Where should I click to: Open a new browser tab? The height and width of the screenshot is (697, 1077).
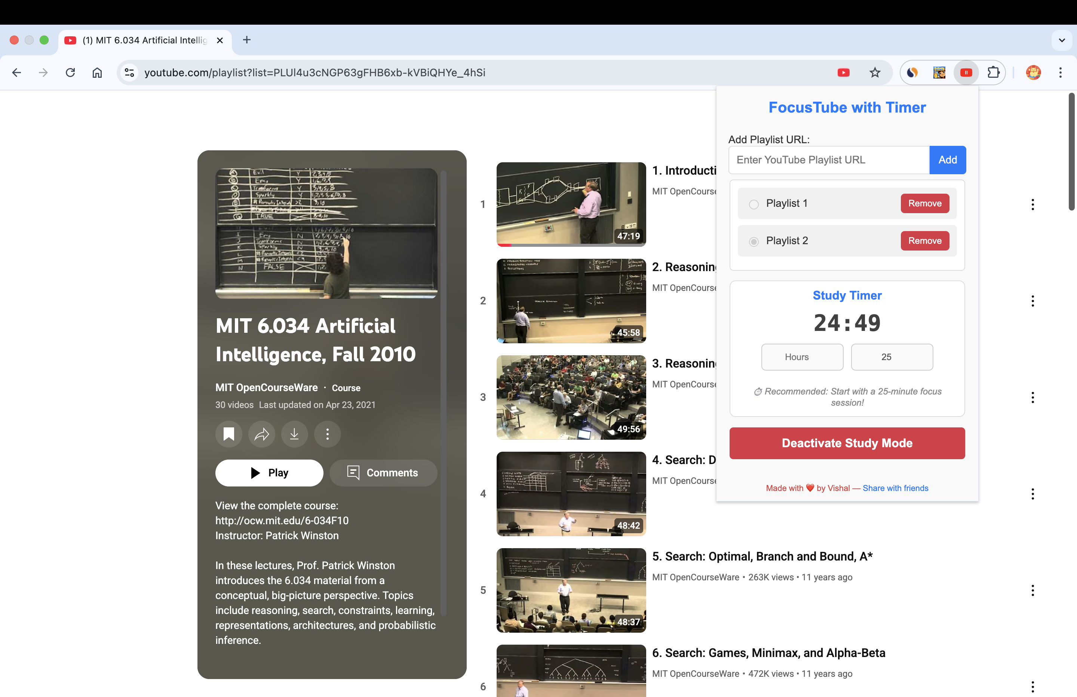(246, 40)
